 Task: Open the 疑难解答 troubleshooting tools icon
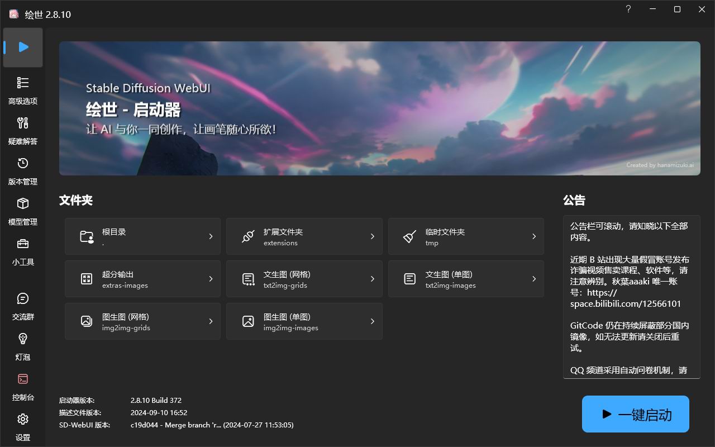tap(23, 123)
